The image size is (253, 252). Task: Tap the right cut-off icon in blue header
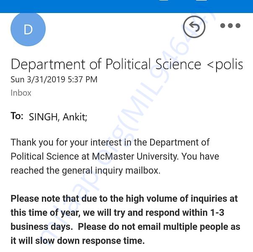coord(201,0)
